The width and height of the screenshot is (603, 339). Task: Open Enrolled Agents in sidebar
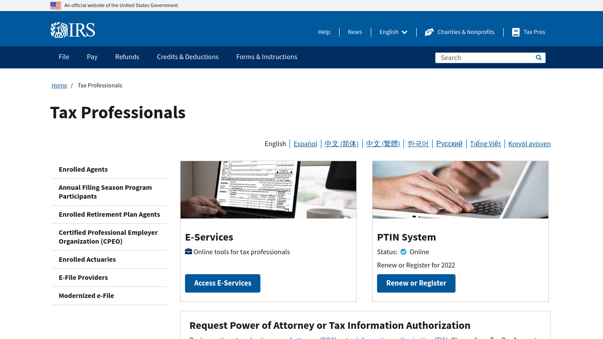click(83, 169)
